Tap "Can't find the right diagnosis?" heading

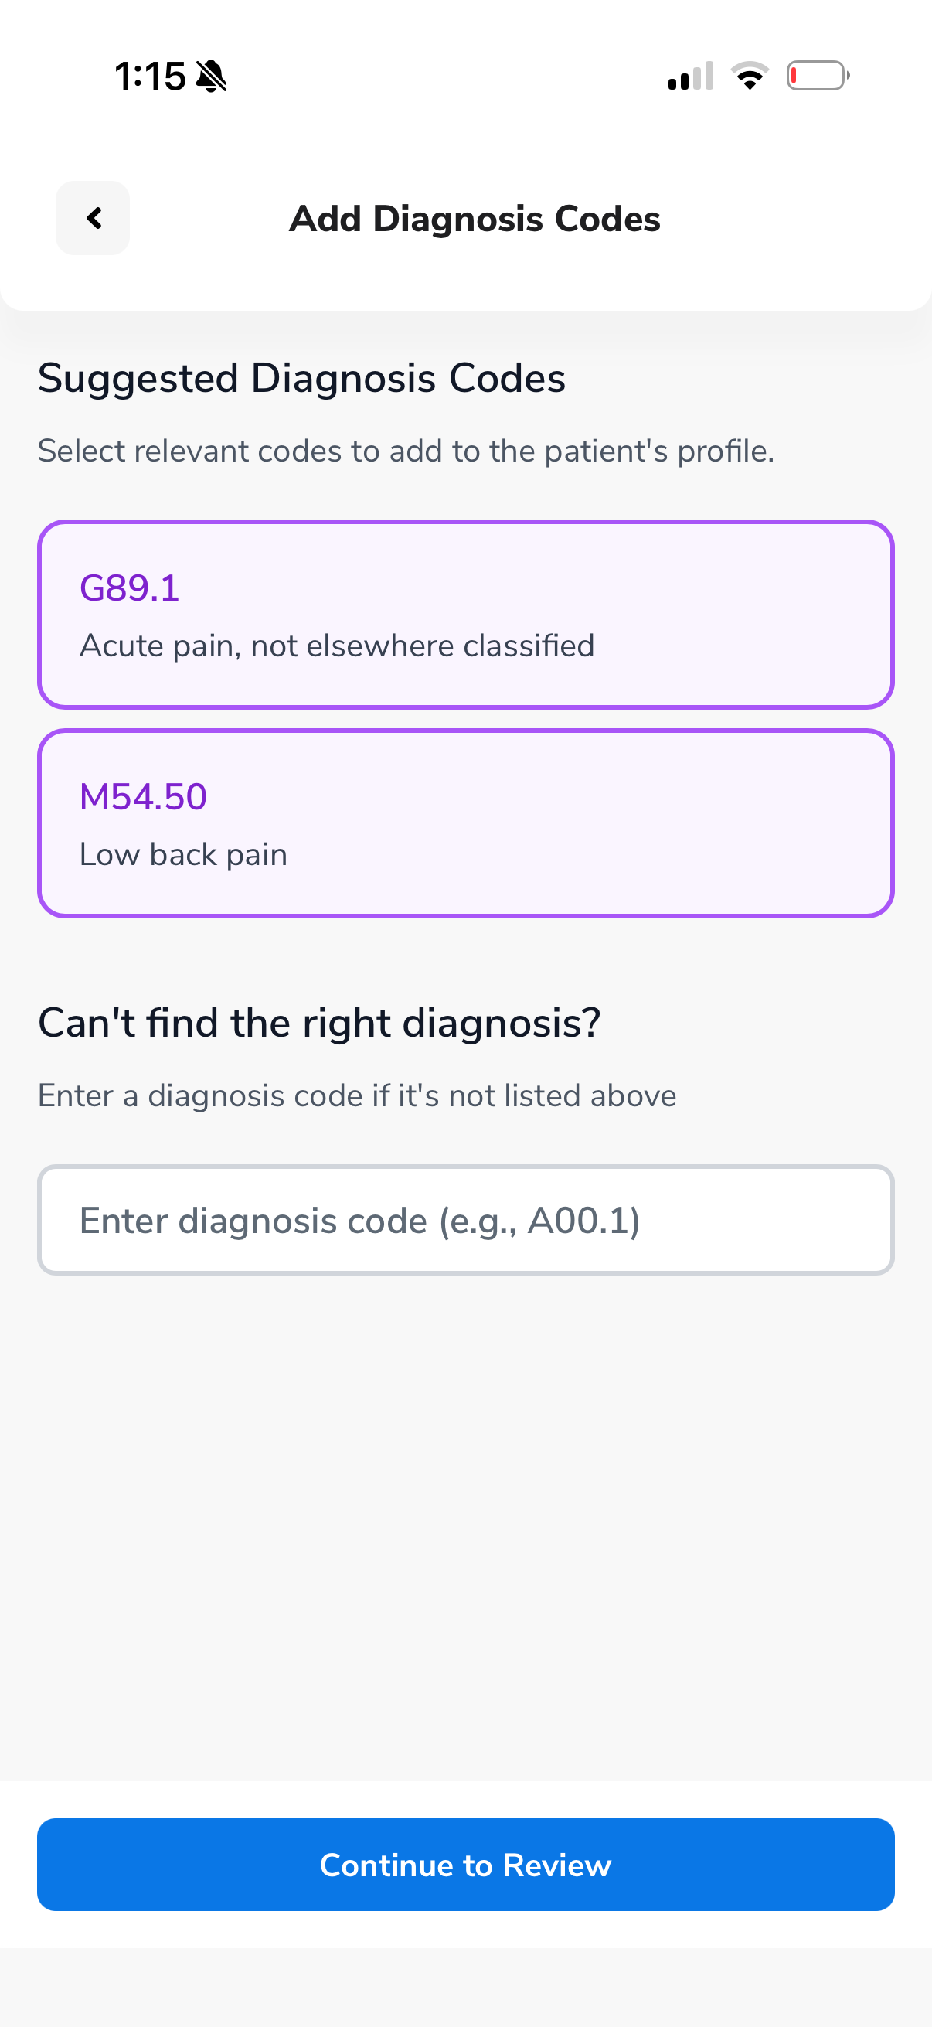coord(319,1023)
